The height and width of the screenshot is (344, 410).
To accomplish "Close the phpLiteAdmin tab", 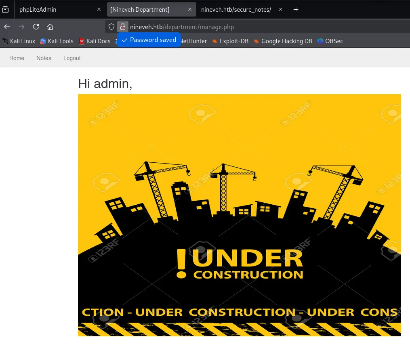I will tap(99, 10).
